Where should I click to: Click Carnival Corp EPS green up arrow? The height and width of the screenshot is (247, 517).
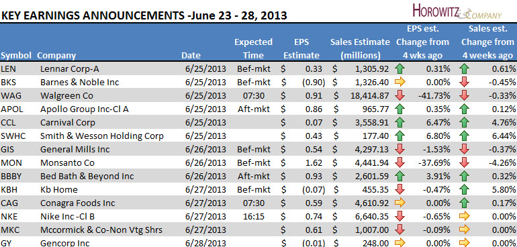(399, 122)
